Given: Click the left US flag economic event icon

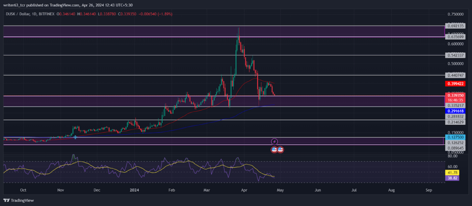Looking at the screenshot, I should point(274,149).
